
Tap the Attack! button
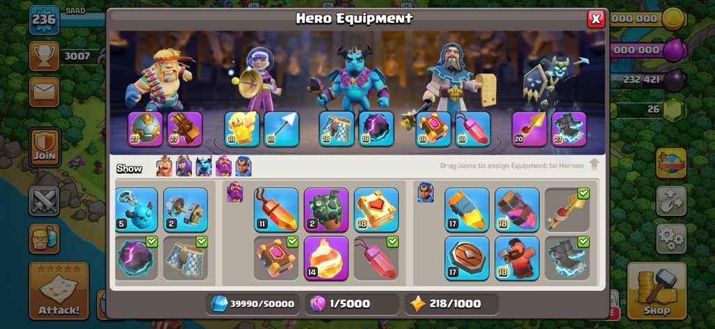pyautogui.click(x=59, y=291)
